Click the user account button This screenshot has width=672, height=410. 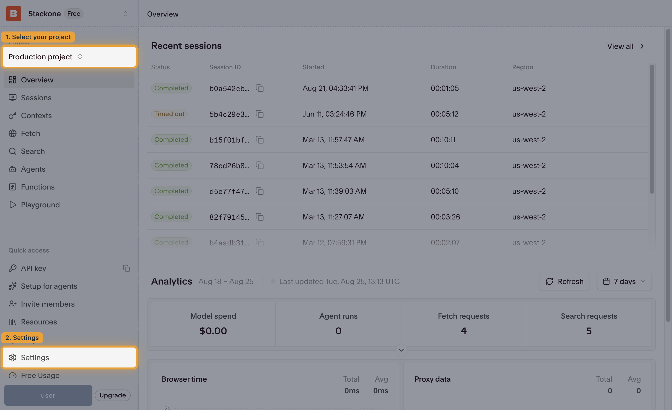coord(48,395)
